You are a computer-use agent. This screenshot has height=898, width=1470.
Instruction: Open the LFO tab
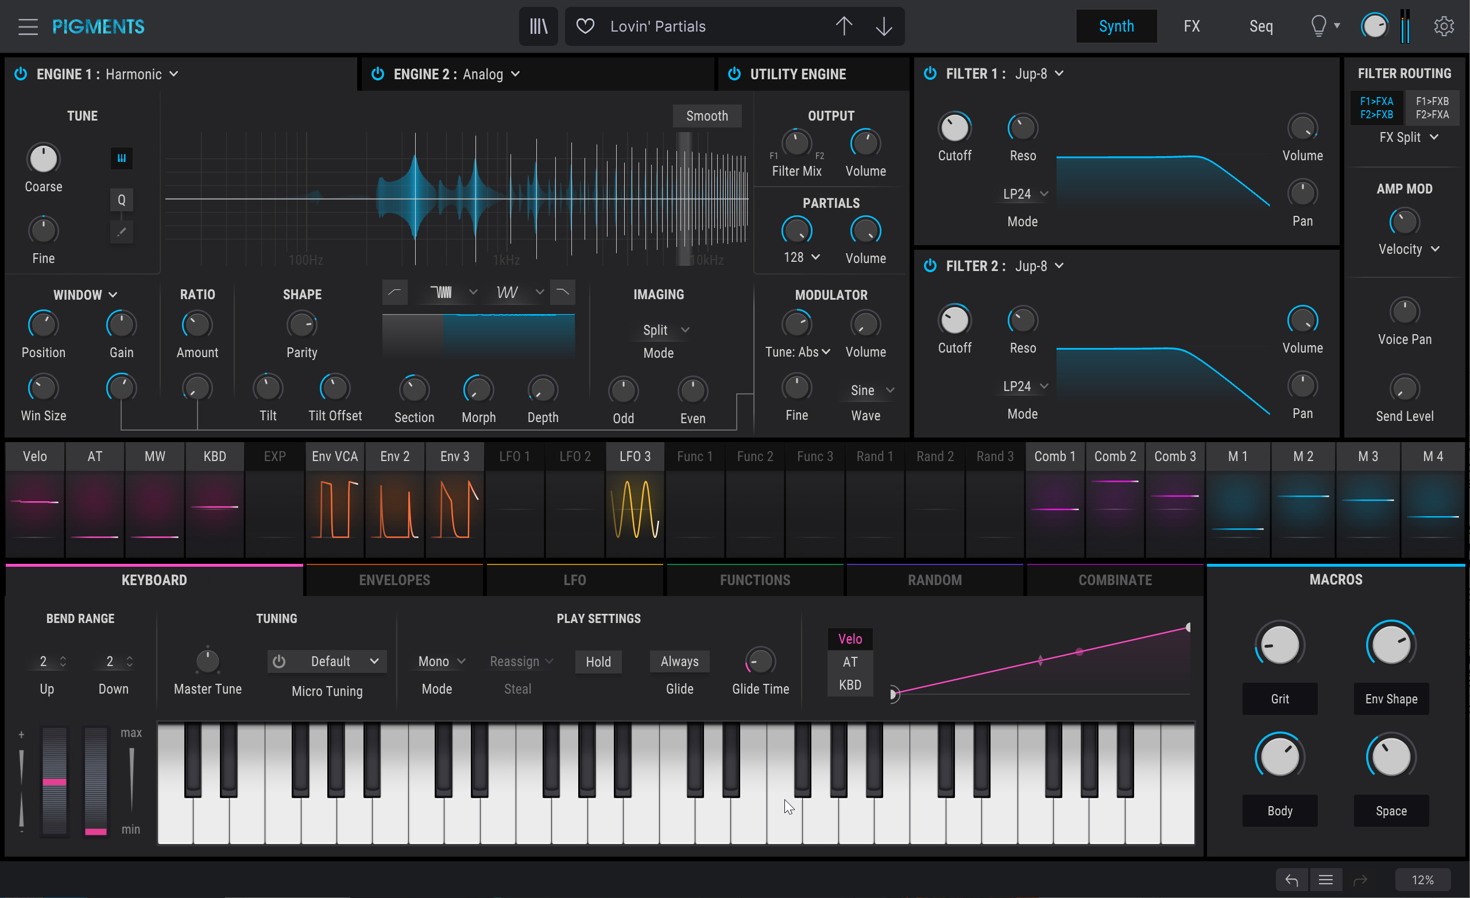coord(575,580)
